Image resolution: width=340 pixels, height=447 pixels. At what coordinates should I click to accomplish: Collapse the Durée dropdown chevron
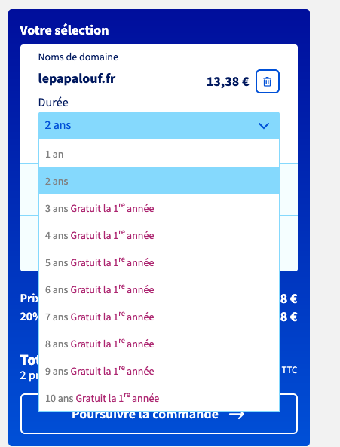264,125
